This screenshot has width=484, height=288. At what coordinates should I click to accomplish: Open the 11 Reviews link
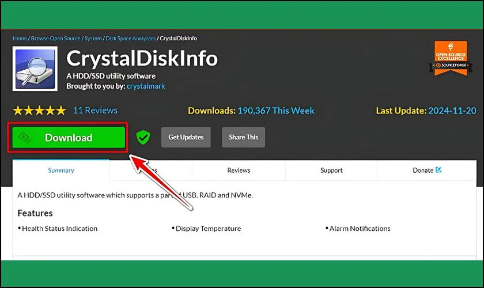[95, 110]
